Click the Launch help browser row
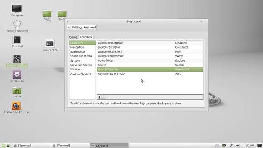263x148 pixels. [150, 43]
